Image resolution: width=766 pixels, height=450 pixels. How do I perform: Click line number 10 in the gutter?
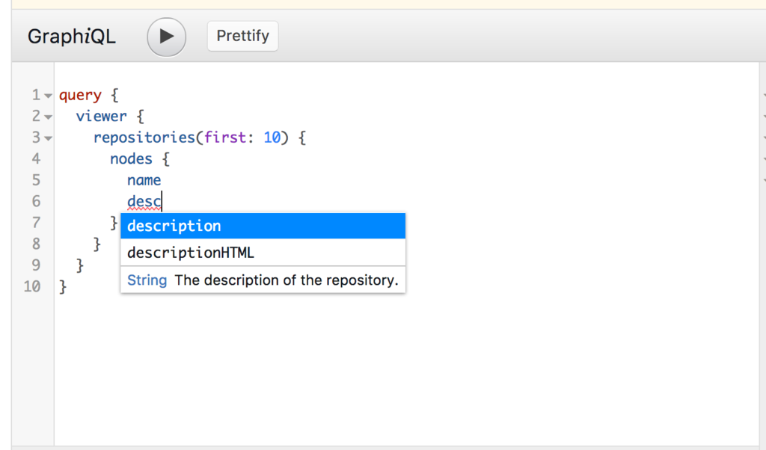click(32, 286)
